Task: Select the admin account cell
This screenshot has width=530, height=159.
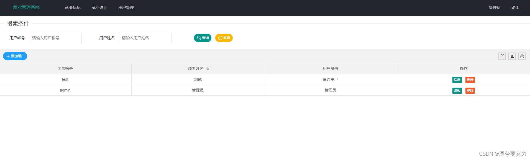Action: [65, 90]
